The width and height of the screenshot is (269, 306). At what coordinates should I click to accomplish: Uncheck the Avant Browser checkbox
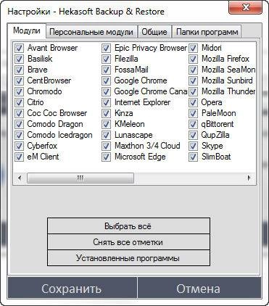point(19,48)
